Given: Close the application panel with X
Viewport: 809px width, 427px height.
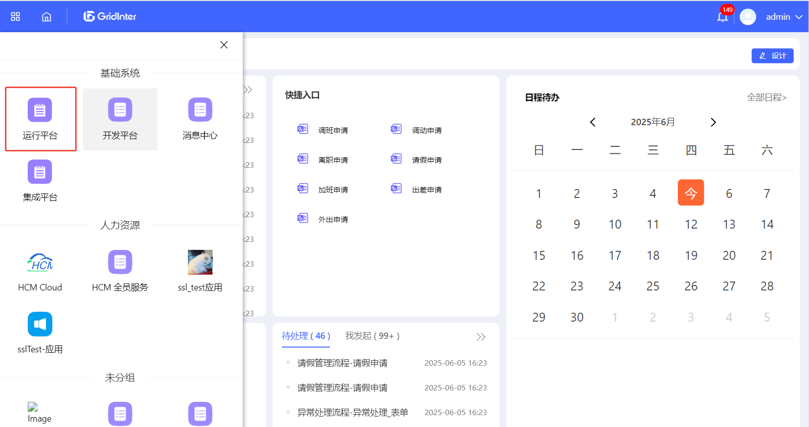Looking at the screenshot, I should [224, 45].
